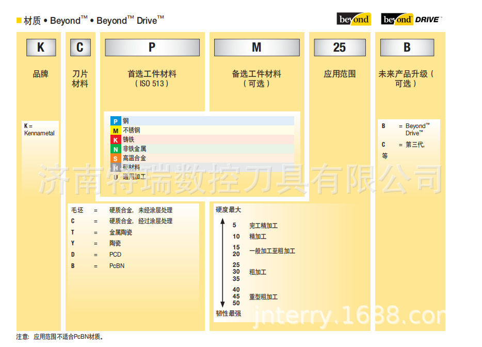Image resolution: width=482 pixels, height=347 pixels.
Task: Select the 备选工件材料 heading
Action: (256, 74)
